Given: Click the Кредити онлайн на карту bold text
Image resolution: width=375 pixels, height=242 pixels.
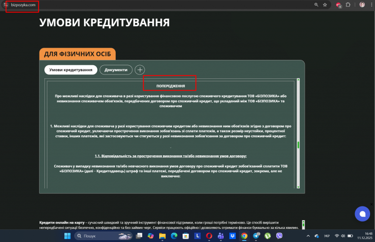Looking at the screenshot, I should [62, 223].
